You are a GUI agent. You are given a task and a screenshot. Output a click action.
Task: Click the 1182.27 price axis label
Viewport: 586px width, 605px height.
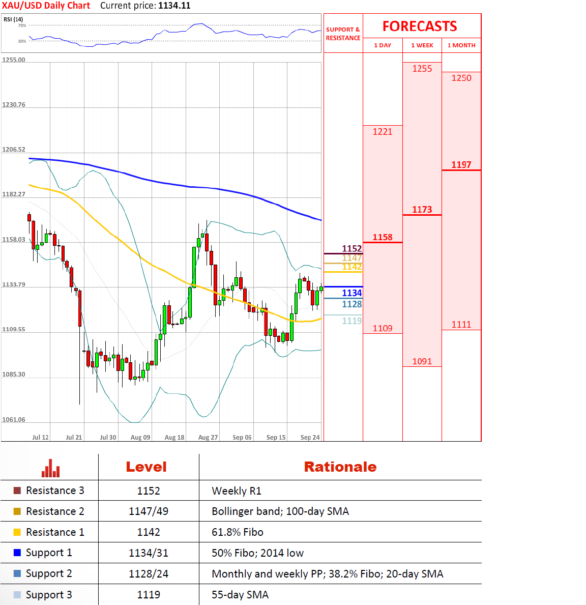(x=14, y=194)
